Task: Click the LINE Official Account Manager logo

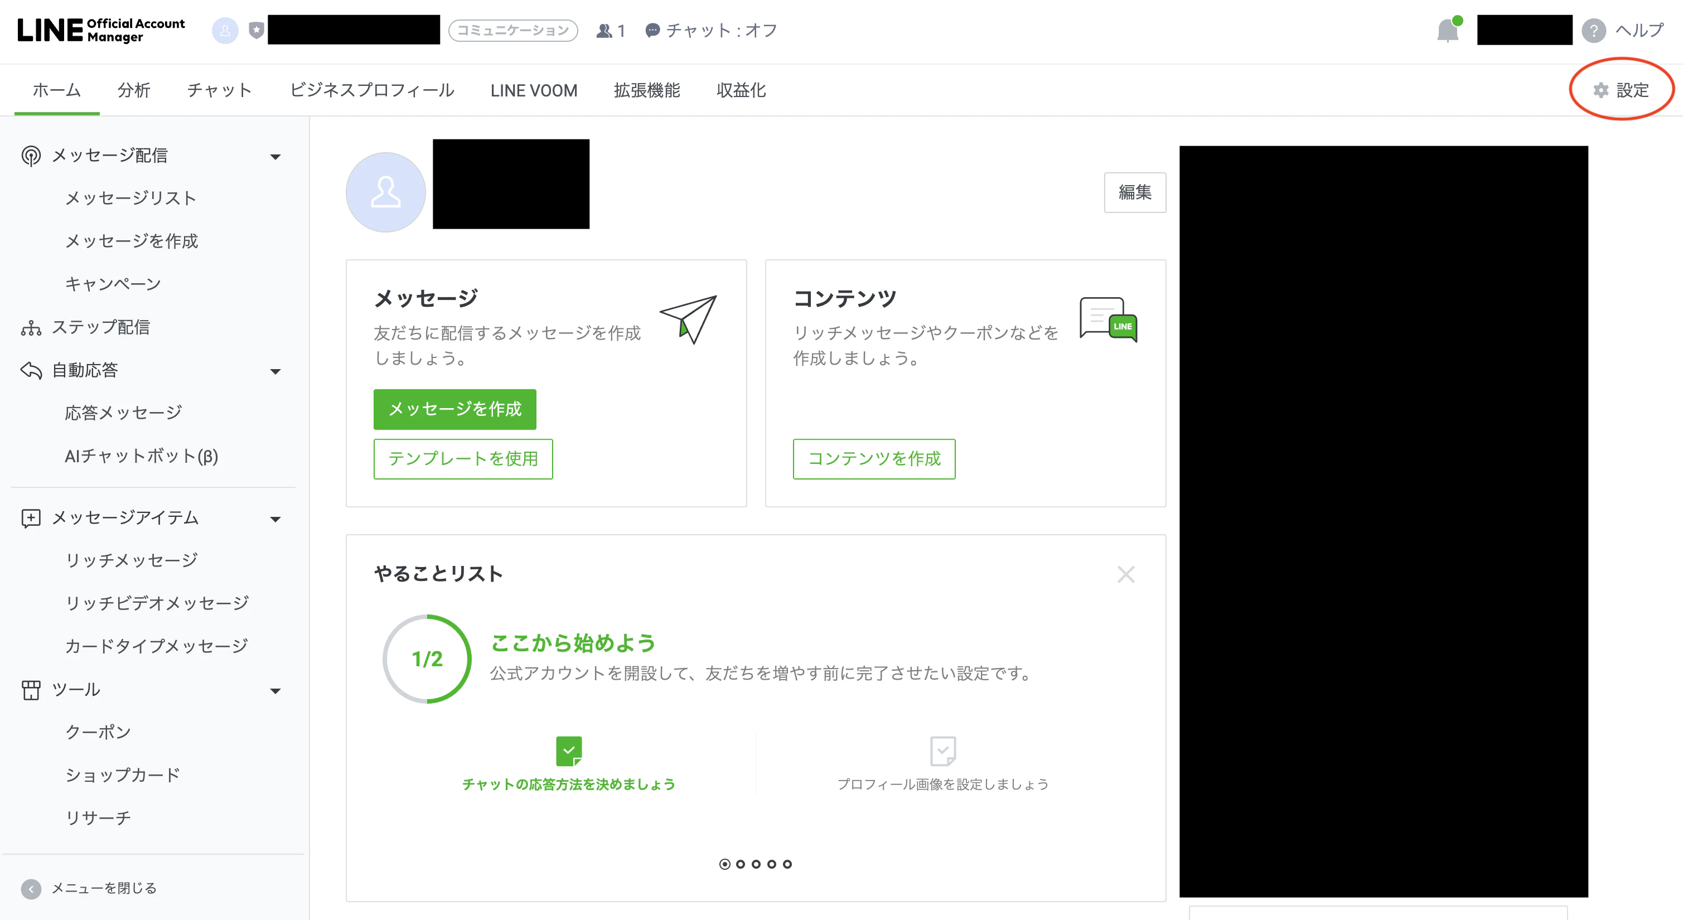Action: (101, 30)
